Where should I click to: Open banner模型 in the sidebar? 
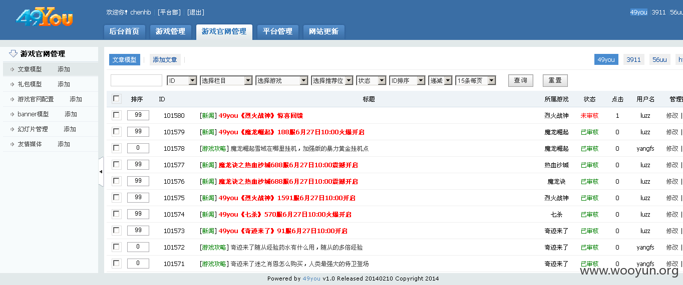34,114
